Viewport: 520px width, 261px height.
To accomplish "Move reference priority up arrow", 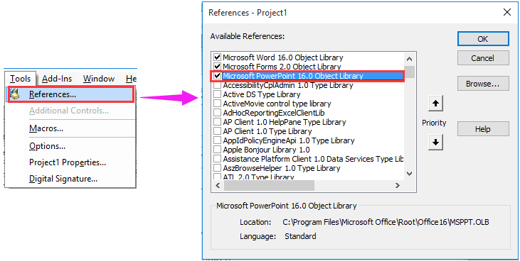I will (435, 104).
